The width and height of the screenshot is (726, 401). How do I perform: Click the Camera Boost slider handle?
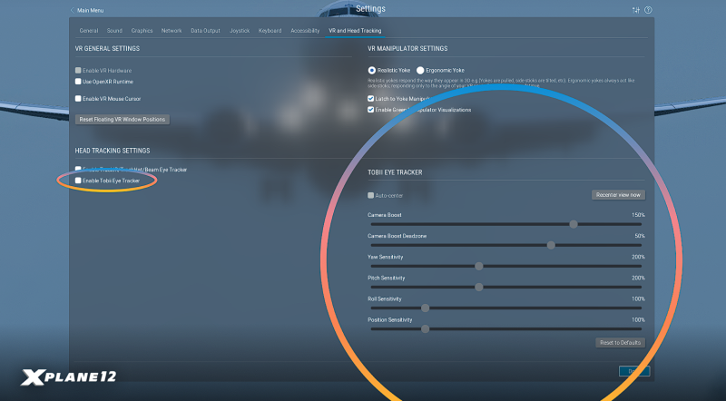click(x=574, y=223)
